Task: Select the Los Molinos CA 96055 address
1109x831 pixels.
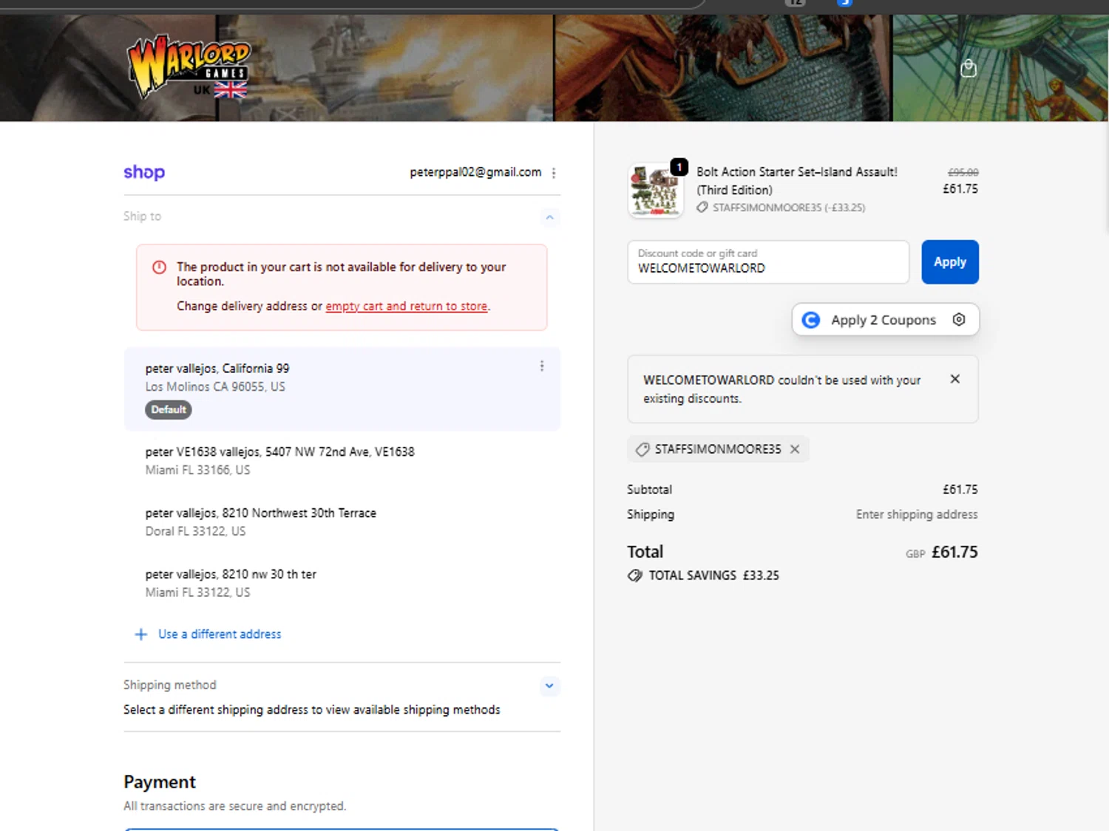Action: tap(342, 389)
